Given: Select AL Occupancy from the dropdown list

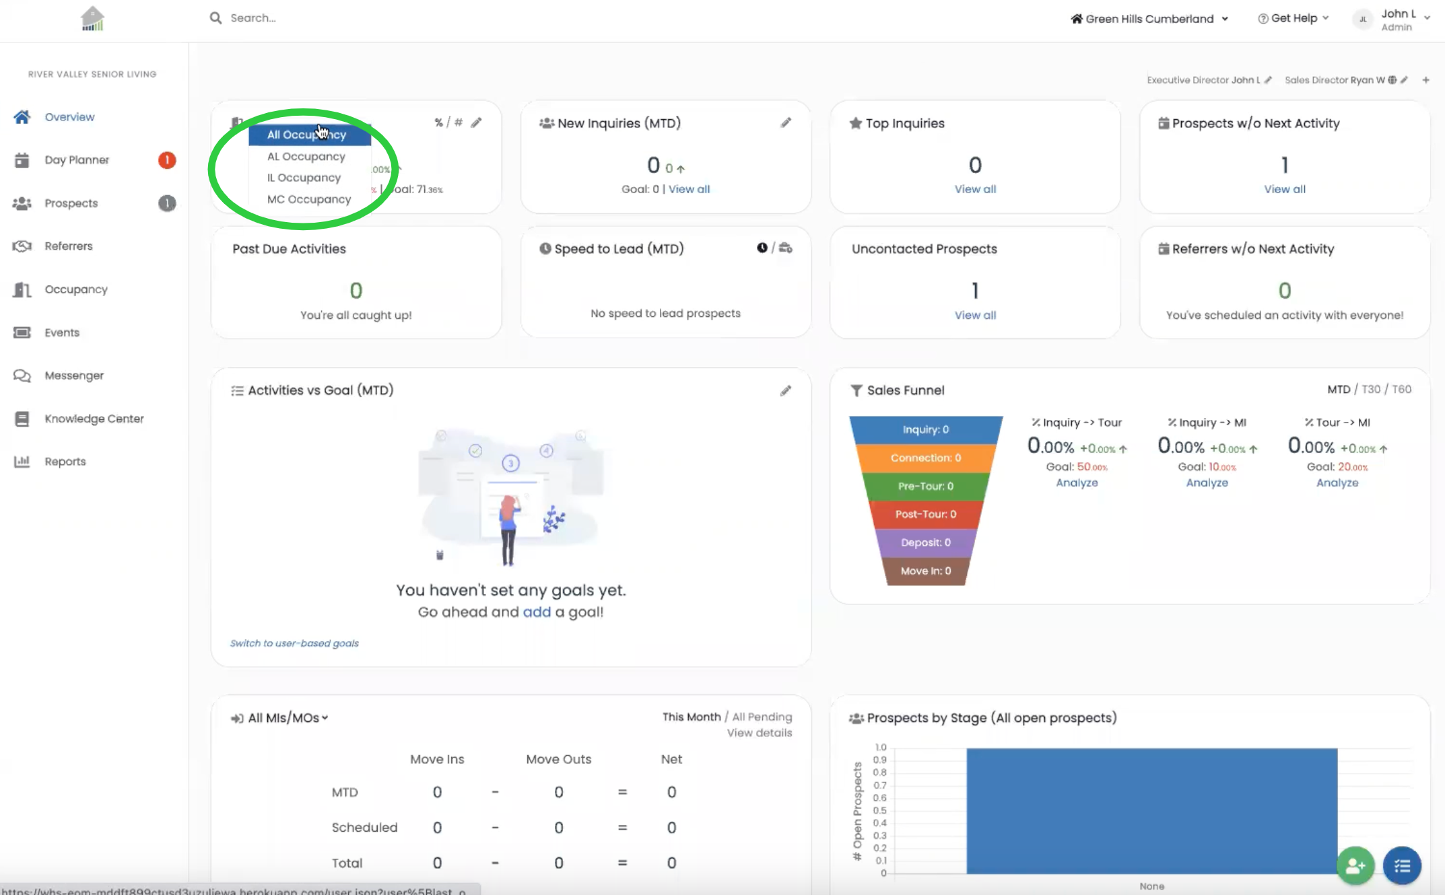Looking at the screenshot, I should coord(306,156).
